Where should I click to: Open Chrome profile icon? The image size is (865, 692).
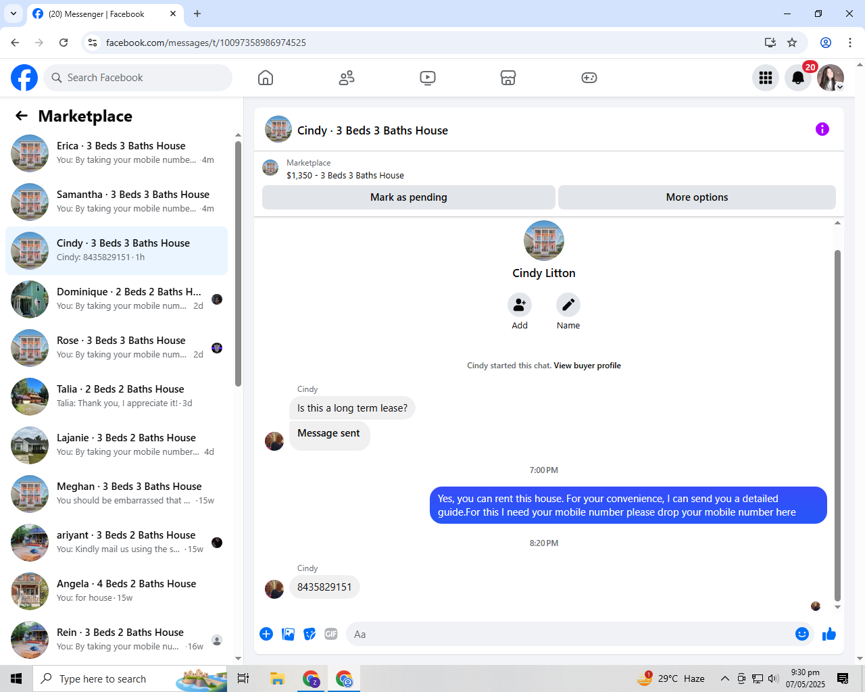826,43
